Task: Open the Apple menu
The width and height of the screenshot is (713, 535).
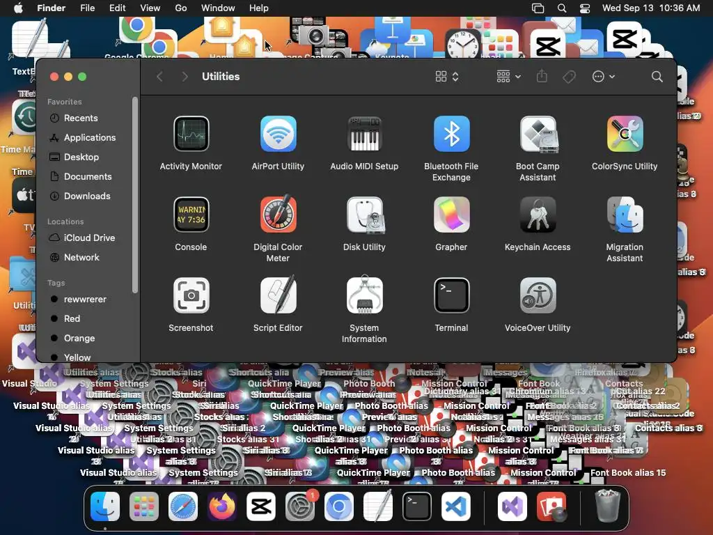Action: 18,8
